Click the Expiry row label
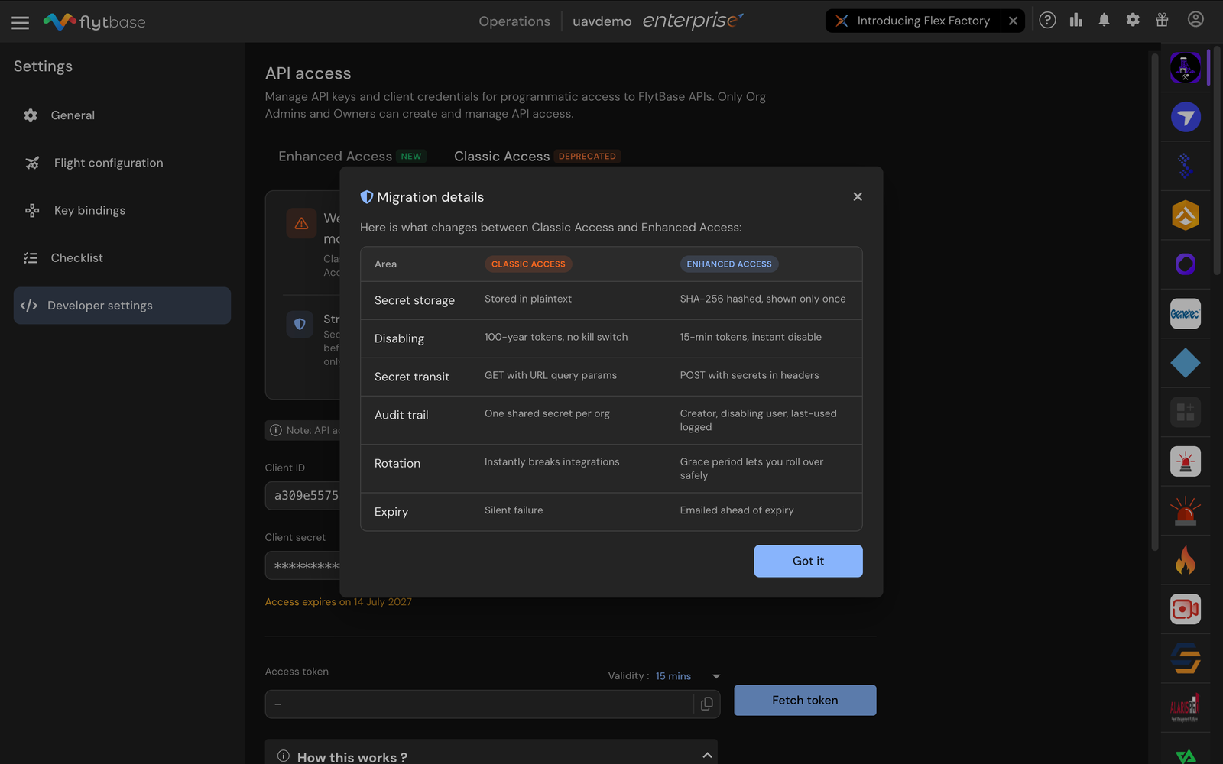The height and width of the screenshot is (764, 1223). [391, 512]
